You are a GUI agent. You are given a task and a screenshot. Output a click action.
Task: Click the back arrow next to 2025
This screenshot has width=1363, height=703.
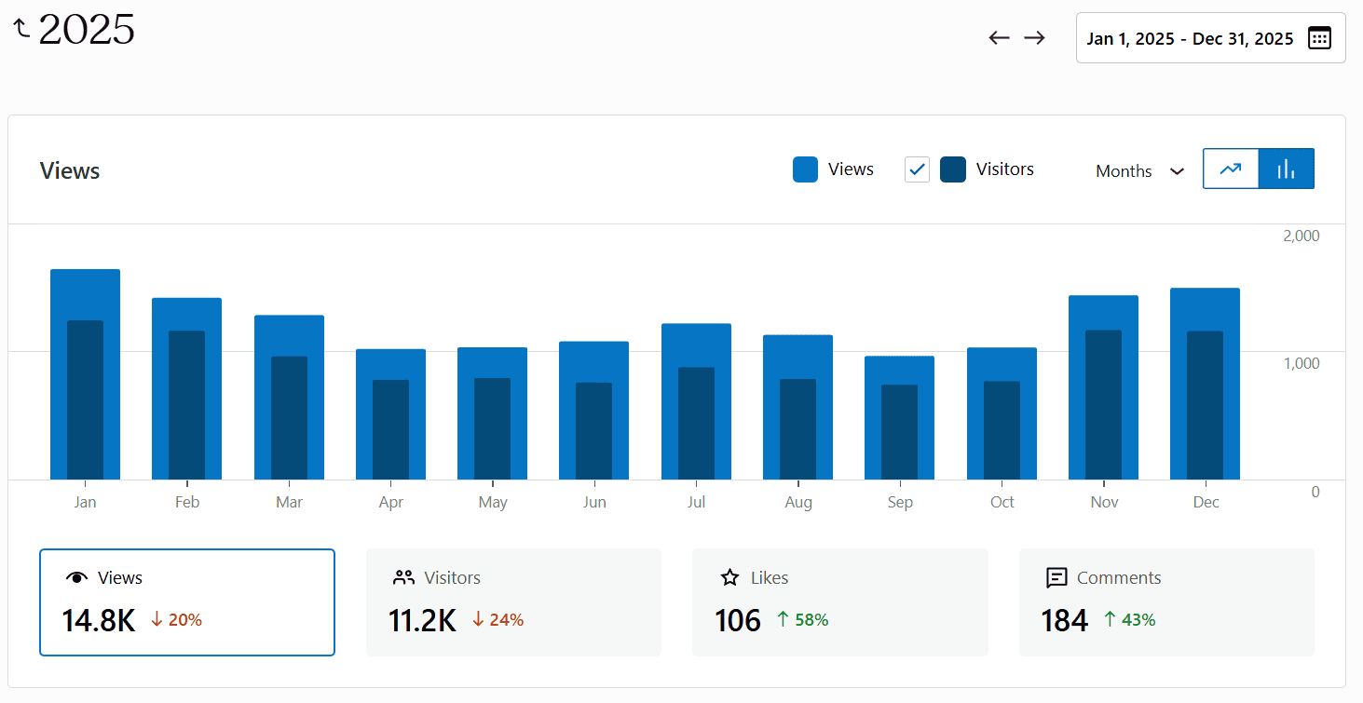coord(20,27)
